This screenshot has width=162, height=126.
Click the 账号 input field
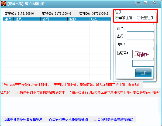[140, 28]
